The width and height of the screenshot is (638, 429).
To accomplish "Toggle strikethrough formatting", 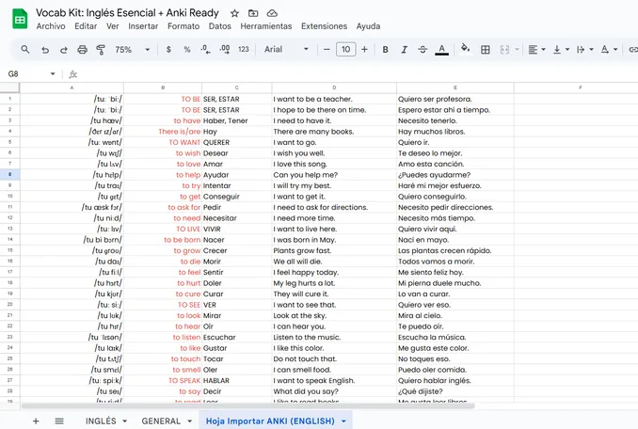I will [422, 49].
